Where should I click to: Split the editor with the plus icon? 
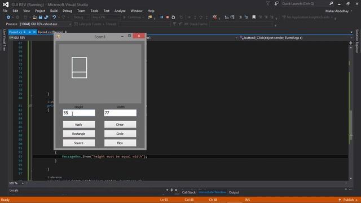pyautogui.click(x=351, y=43)
